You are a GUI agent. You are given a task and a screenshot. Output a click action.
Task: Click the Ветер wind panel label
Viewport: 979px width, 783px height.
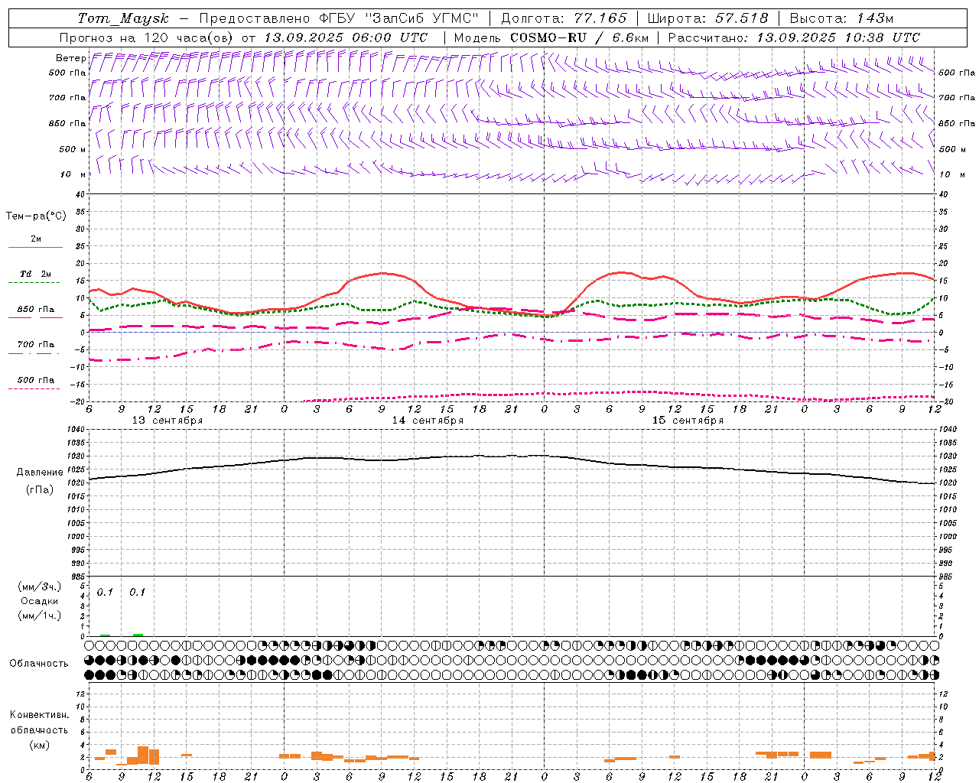[x=70, y=58]
